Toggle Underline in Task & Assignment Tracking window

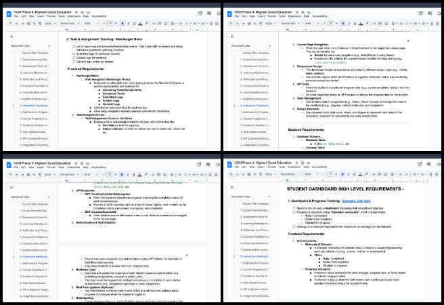[134, 23]
